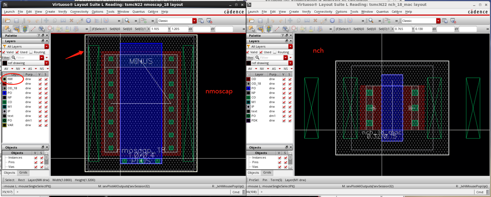Open the ref drawing dropdown in right palette
This screenshot has height=197, width=491.
tap(290, 63)
